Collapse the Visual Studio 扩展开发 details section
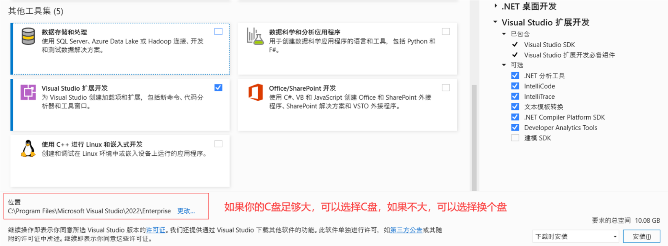Image resolution: width=668 pixels, height=246 pixels. pyautogui.click(x=495, y=22)
